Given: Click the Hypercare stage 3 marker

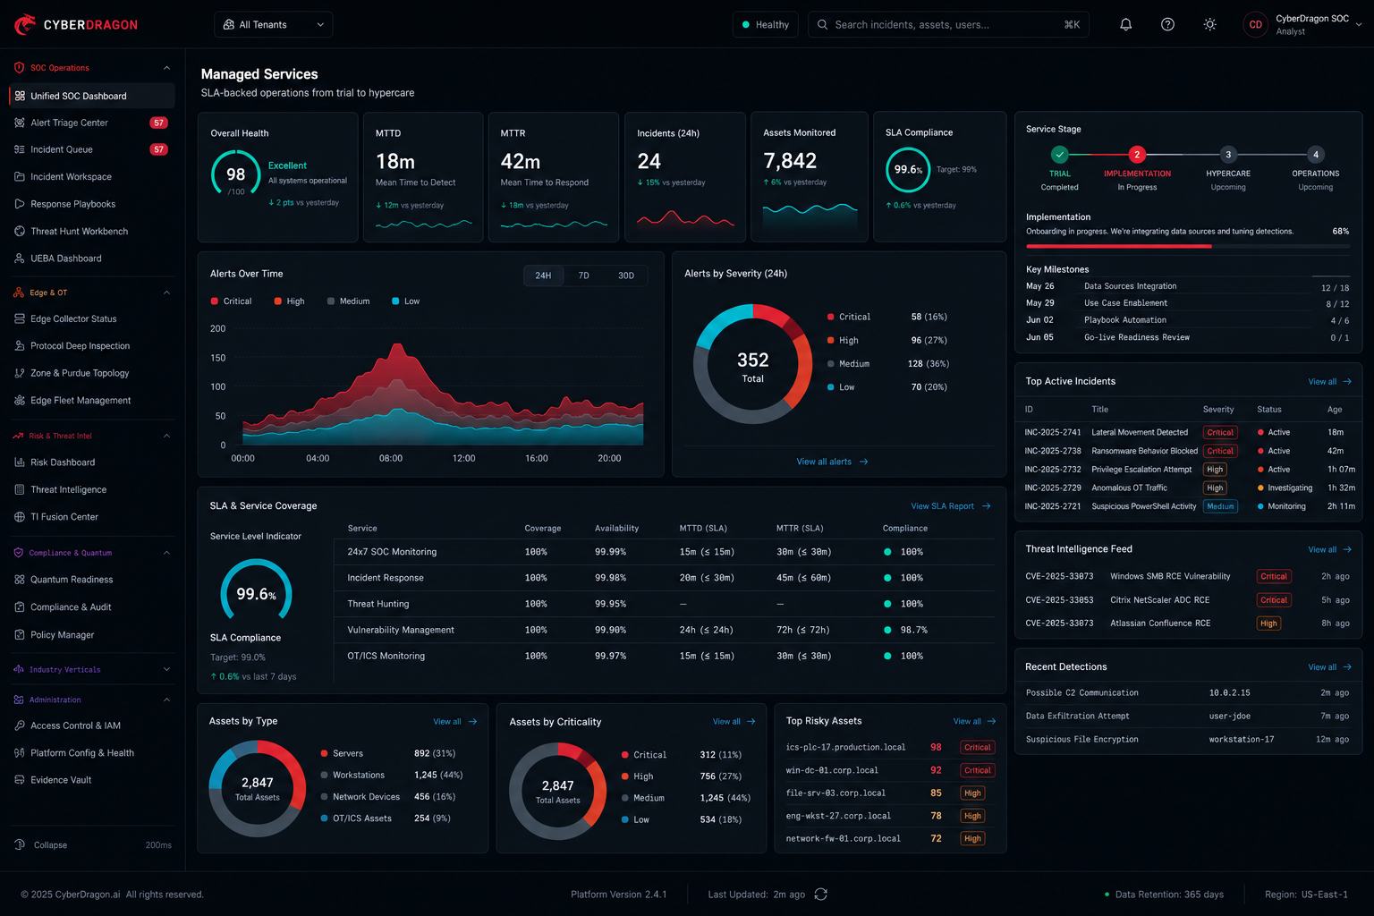Looking at the screenshot, I should tap(1228, 155).
